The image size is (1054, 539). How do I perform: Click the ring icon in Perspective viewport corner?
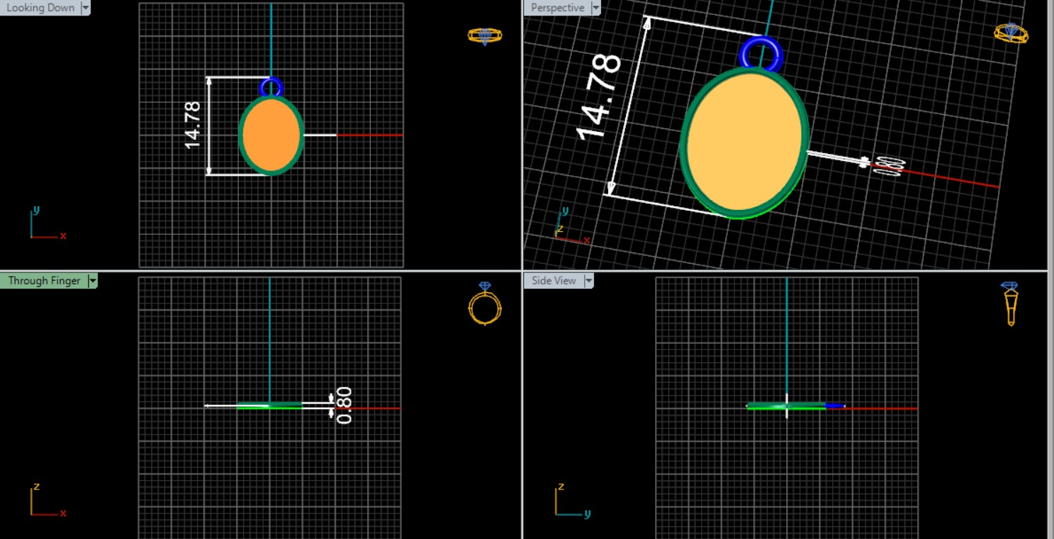click(1011, 33)
